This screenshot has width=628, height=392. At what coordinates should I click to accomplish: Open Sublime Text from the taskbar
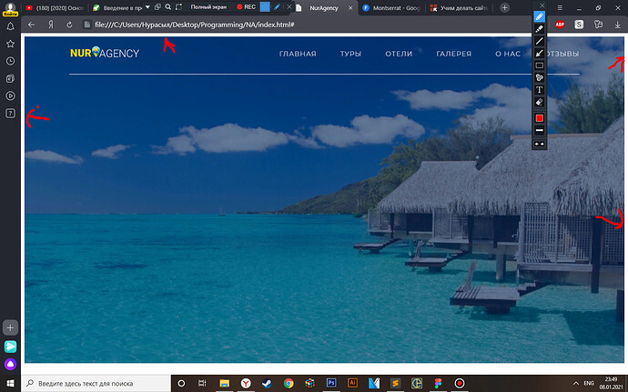(395, 383)
